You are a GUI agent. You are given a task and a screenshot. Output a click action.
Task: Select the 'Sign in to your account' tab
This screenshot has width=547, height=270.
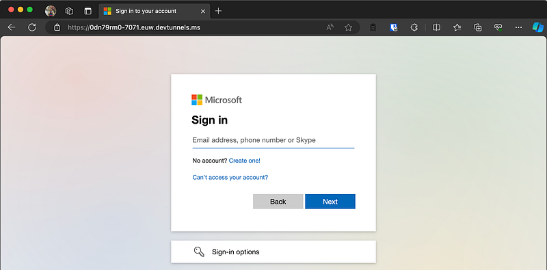pyautogui.click(x=155, y=11)
